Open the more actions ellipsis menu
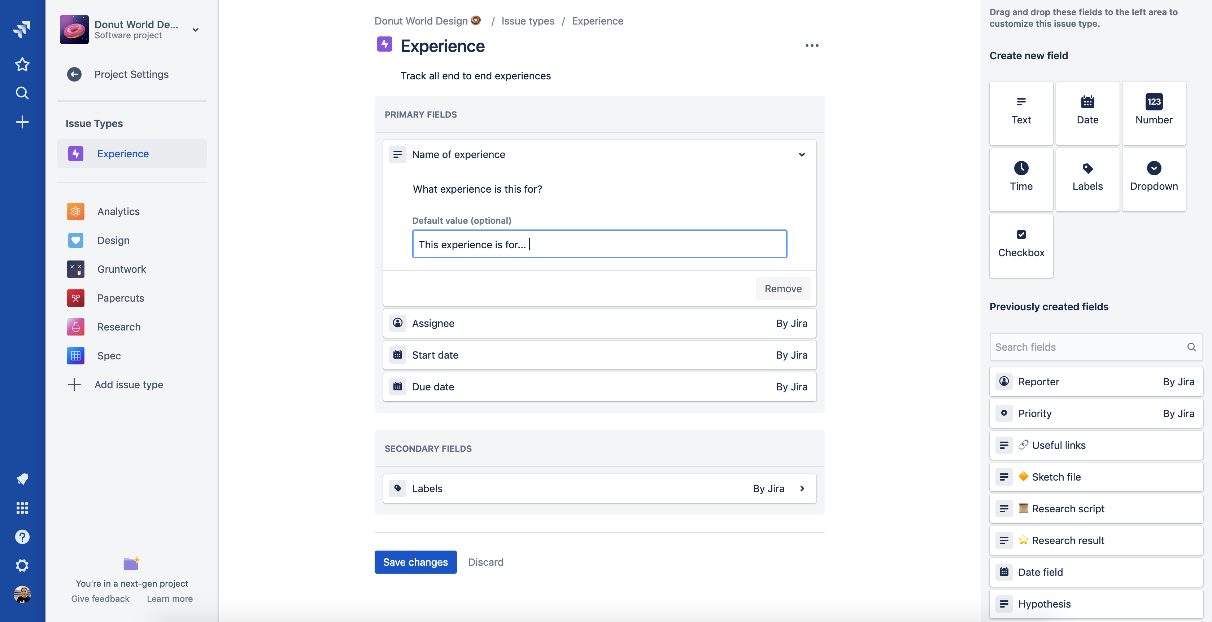 [812, 45]
